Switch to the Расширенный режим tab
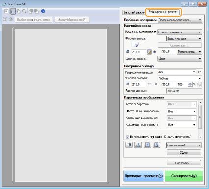This screenshot has height=189, width=209. point(163,12)
